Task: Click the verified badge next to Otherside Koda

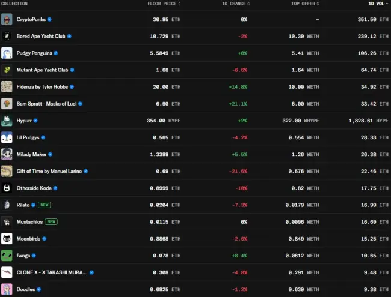Action: 55,188
